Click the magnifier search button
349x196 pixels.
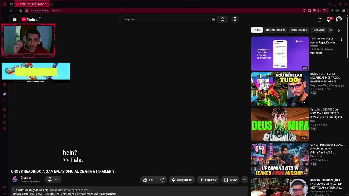[223, 19]
